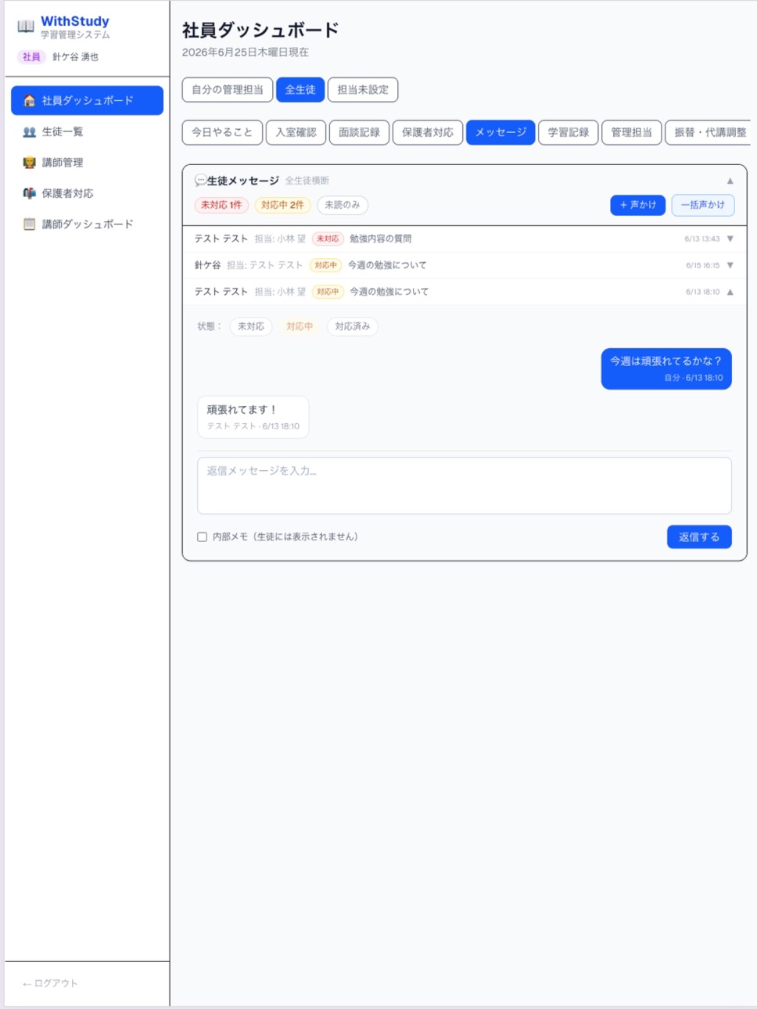Switch to the 保護者対応 tab
Screen dimensions: 757x1009
428,133
